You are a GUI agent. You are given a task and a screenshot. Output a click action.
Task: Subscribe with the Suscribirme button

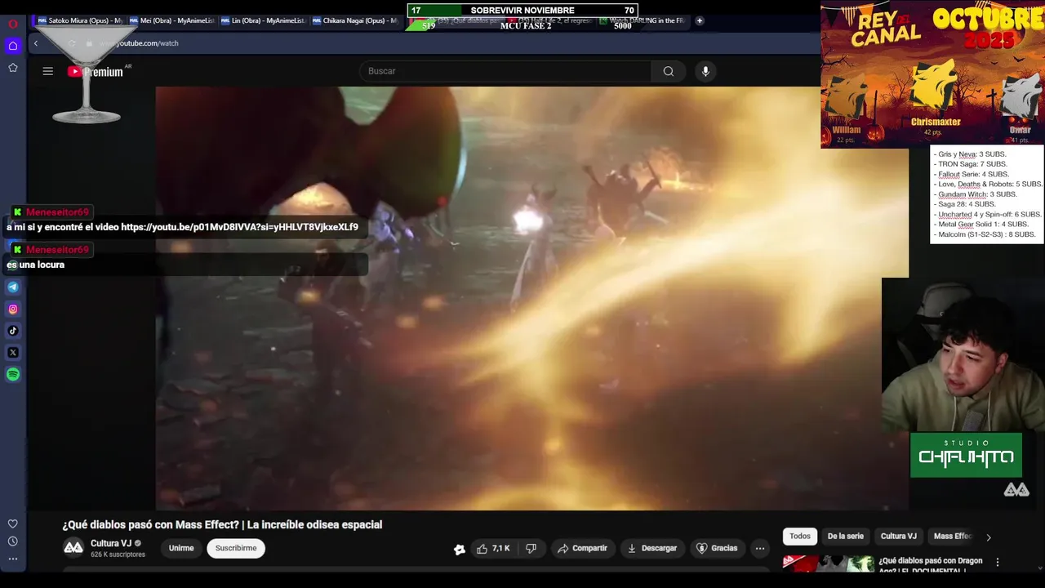click(236, 549)
